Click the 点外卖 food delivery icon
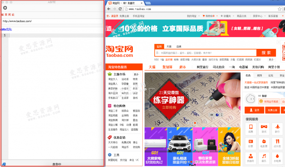 click(x=277, y=144)
